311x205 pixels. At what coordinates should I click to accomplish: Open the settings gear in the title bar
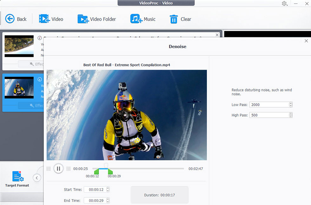[x=284, y=3]
